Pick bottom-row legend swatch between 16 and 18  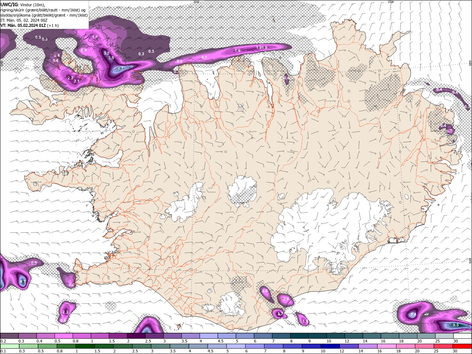pos(386,346)
